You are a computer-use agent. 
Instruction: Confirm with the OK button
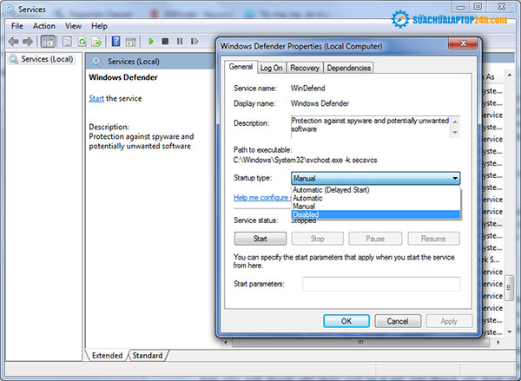[346, 321]
